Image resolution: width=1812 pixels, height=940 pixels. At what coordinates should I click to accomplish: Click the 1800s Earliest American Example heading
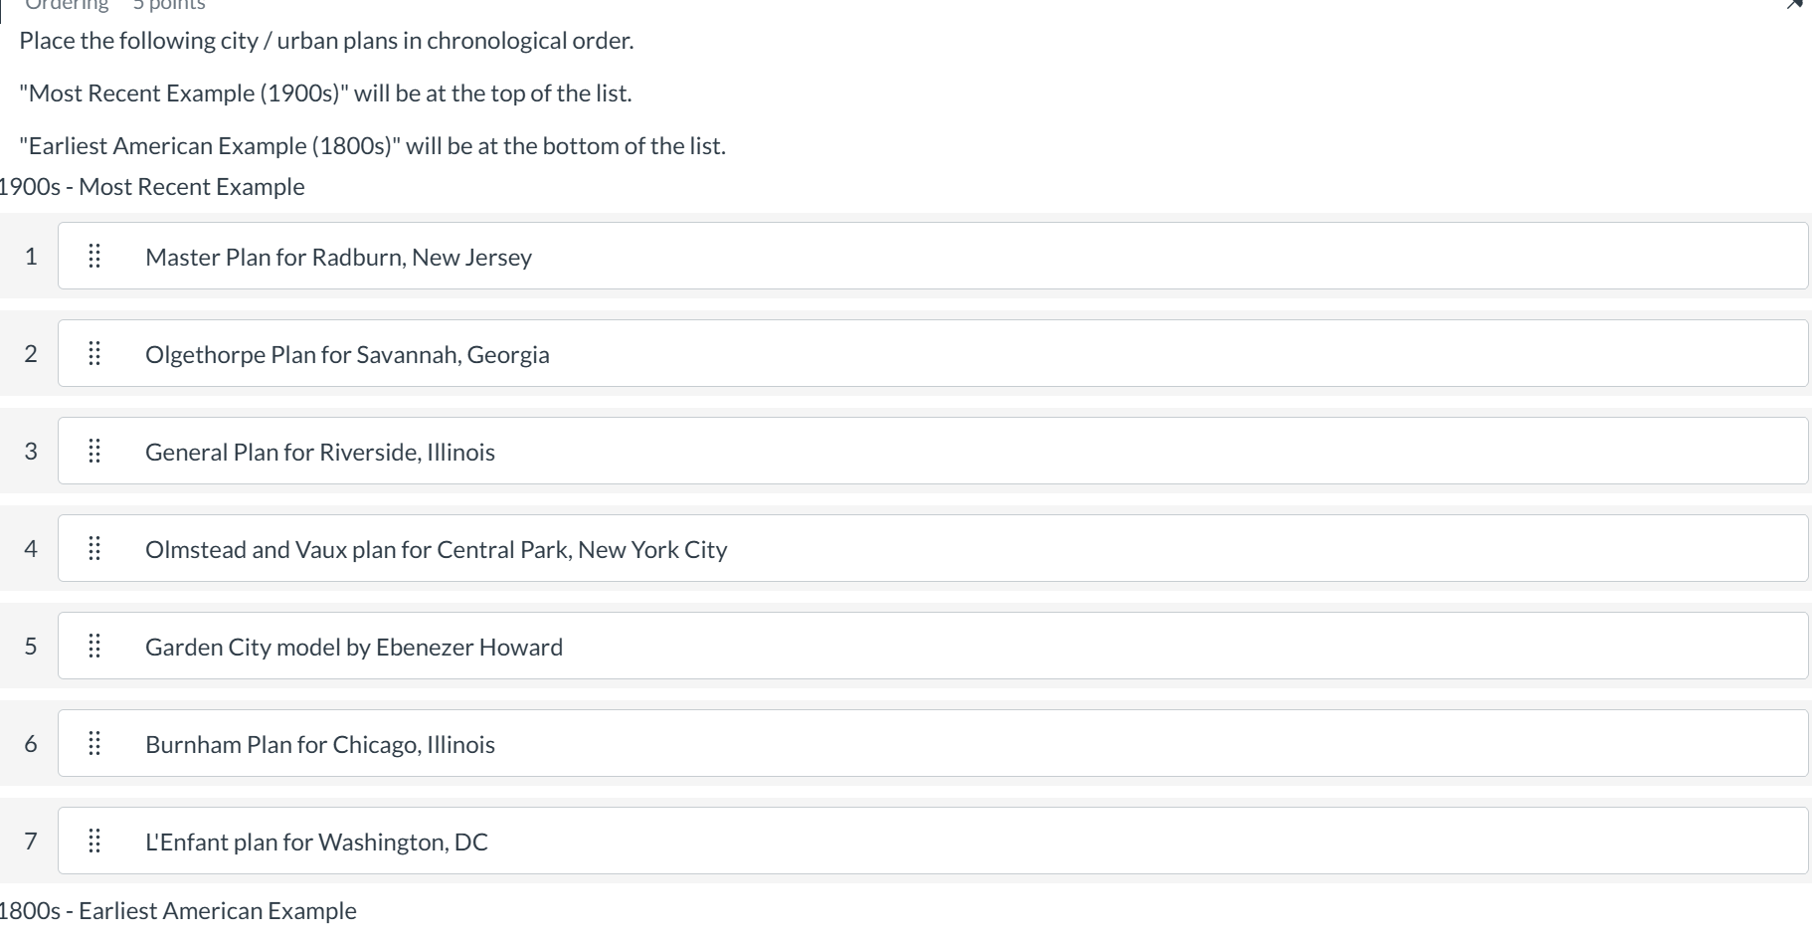(177, 910)
